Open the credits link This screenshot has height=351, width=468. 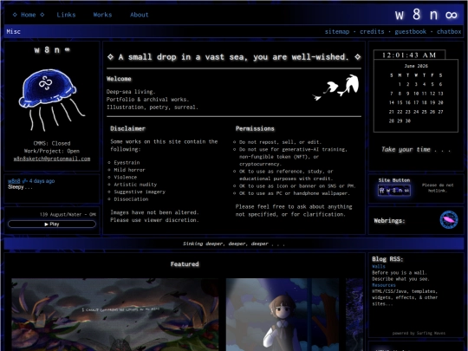click(x=372, y=31)
